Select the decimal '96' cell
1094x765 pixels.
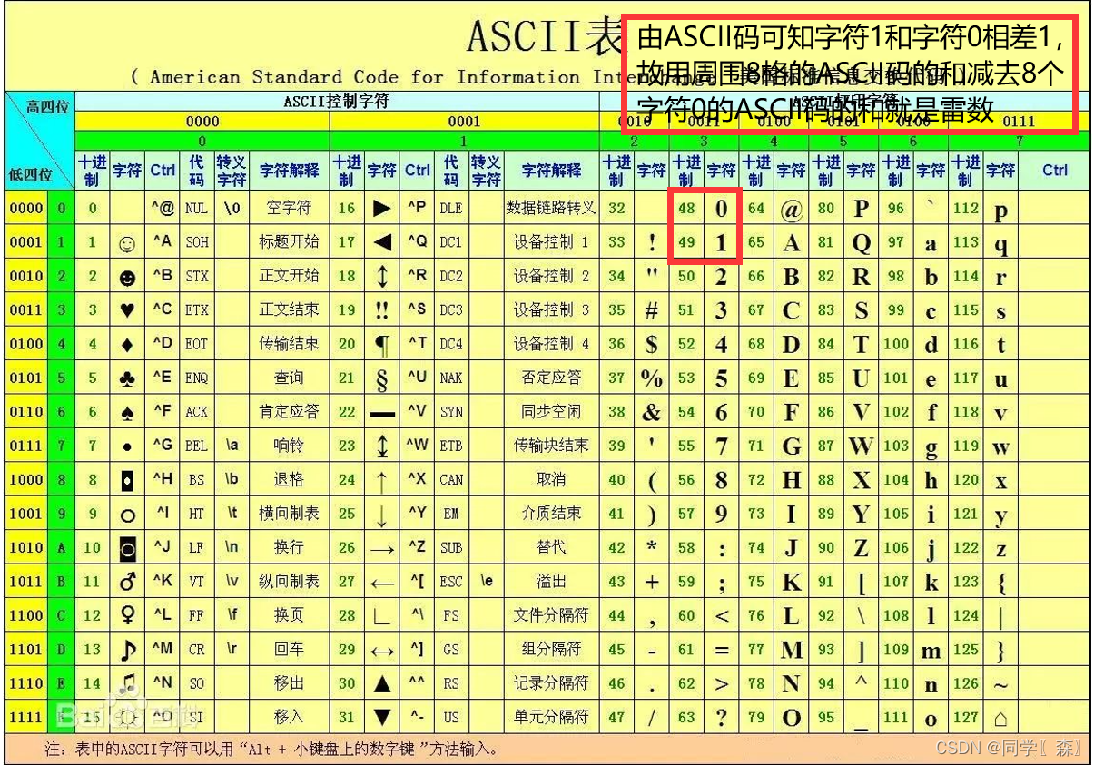896,209
